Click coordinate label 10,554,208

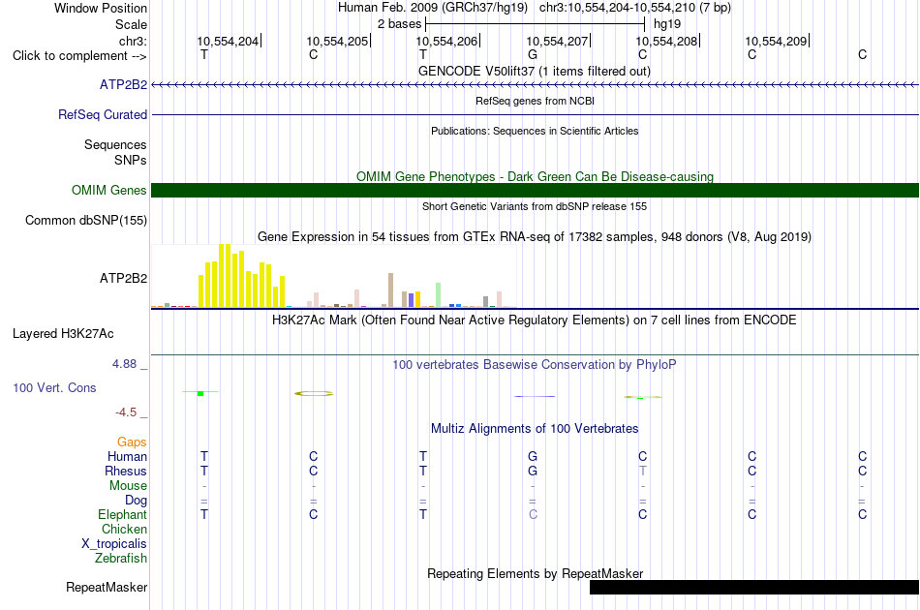coord(666,41)
